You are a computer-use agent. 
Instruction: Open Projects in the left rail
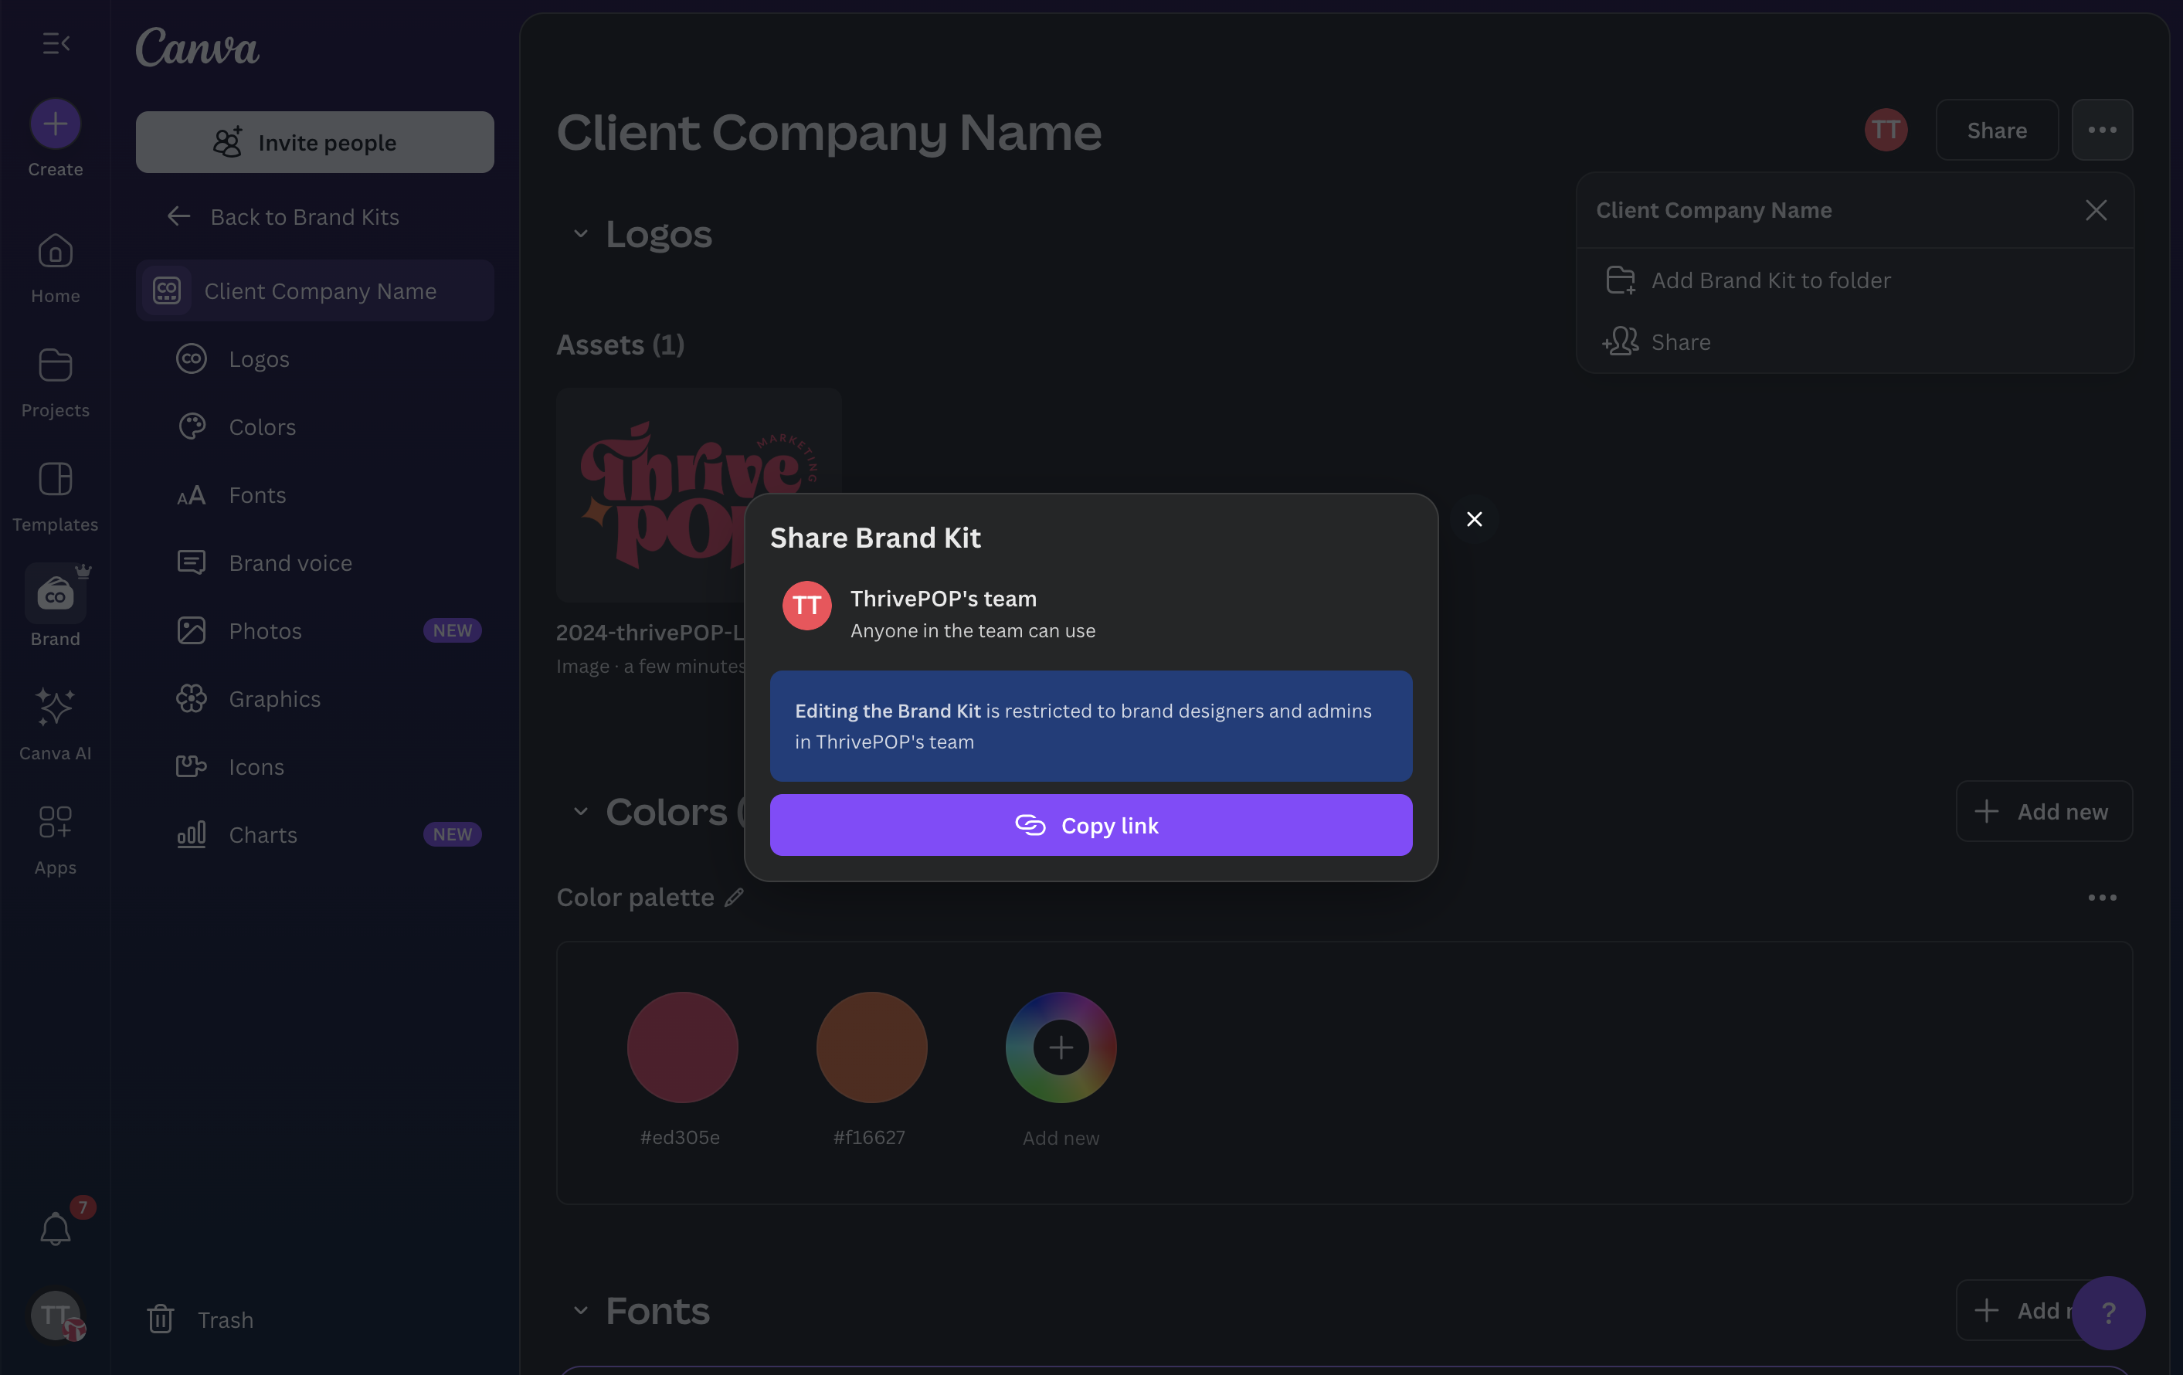pos(56,382)
